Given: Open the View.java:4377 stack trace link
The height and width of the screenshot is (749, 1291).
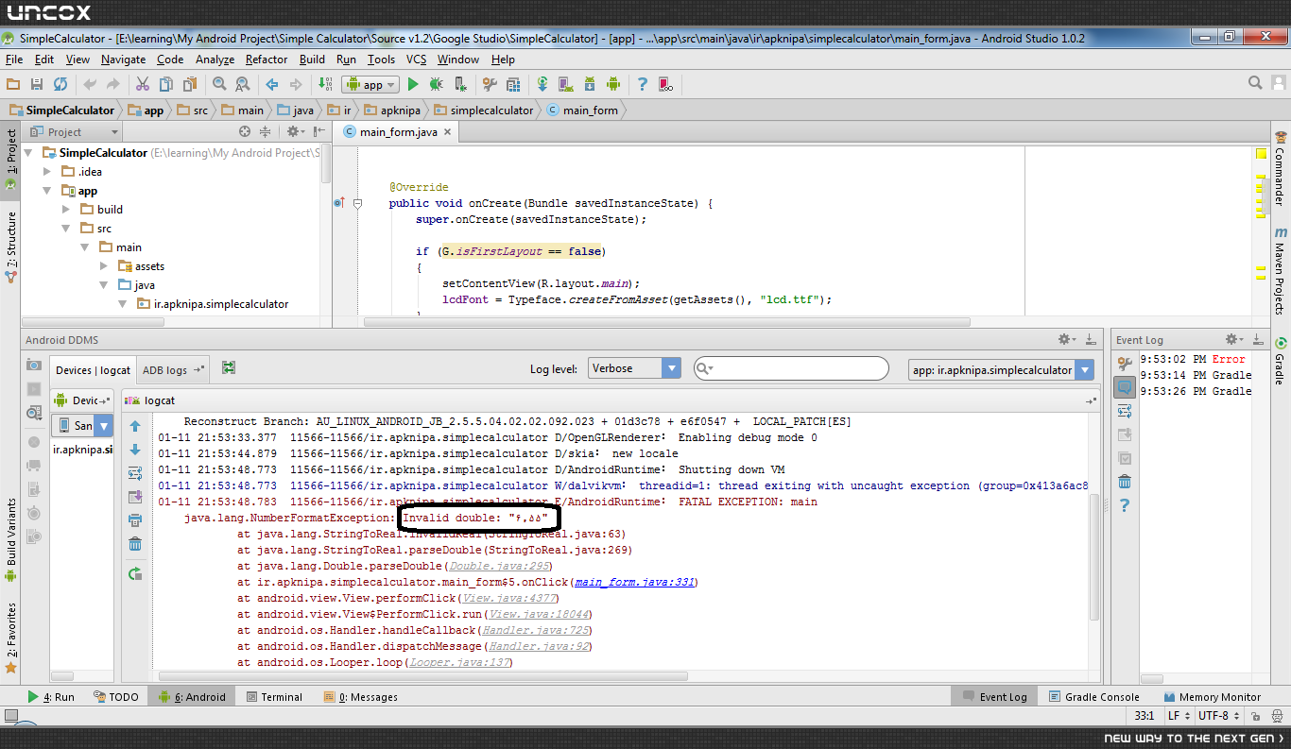Looking at the screenshot, I should click(508, 598).
